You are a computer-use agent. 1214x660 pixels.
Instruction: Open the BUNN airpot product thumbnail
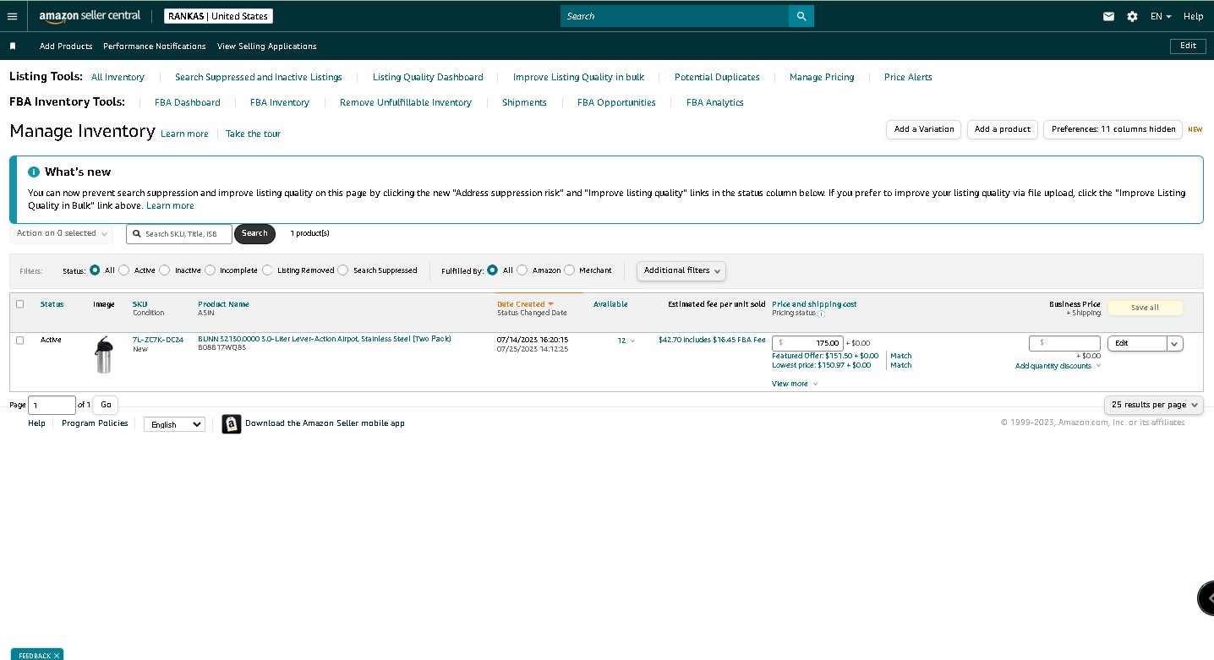click(x=104, y=355)
